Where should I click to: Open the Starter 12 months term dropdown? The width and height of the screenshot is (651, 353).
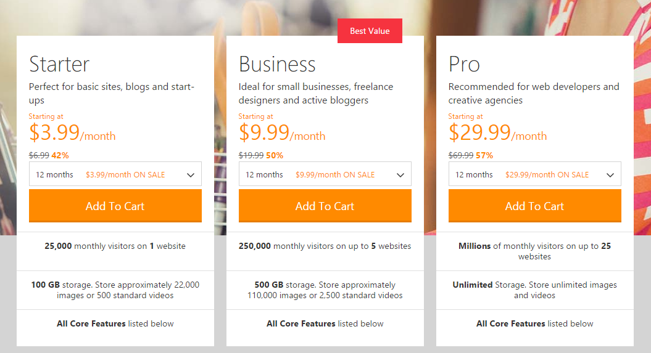[115, 174]
